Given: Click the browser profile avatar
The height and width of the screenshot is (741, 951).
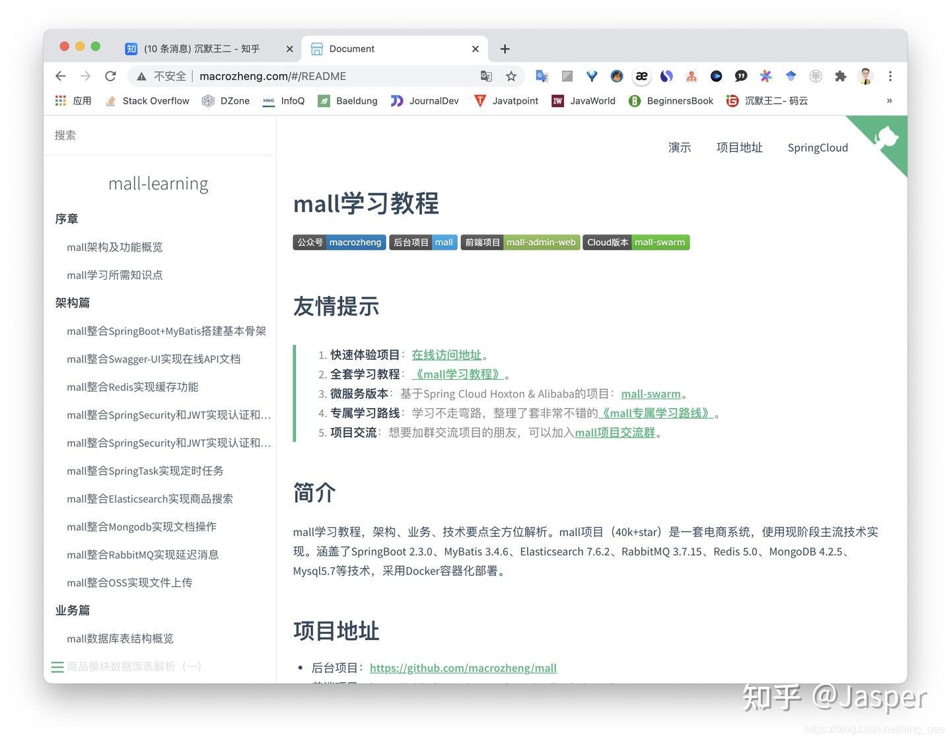Looking at the screenshot, I should pyautogui.click(x=866, y=76).
